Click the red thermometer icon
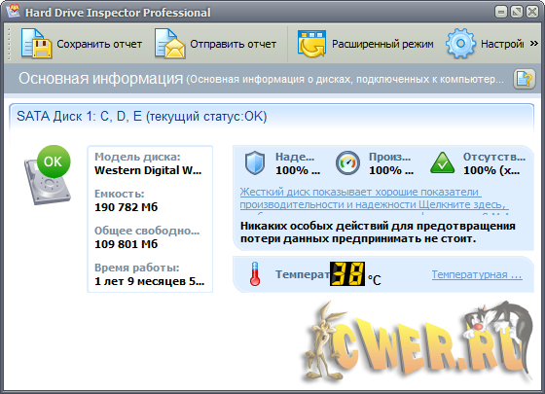The image size is (545, 394). (255, 274)
